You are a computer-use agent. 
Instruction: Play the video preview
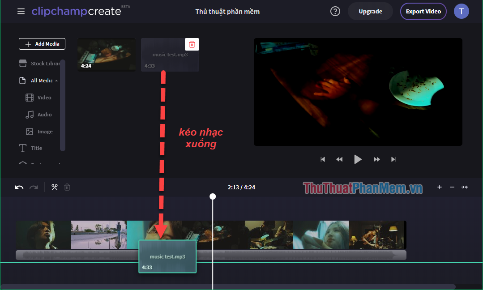point(358,159)
